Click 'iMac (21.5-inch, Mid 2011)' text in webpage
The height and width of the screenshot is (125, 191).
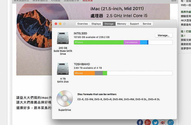pos(117,9)
